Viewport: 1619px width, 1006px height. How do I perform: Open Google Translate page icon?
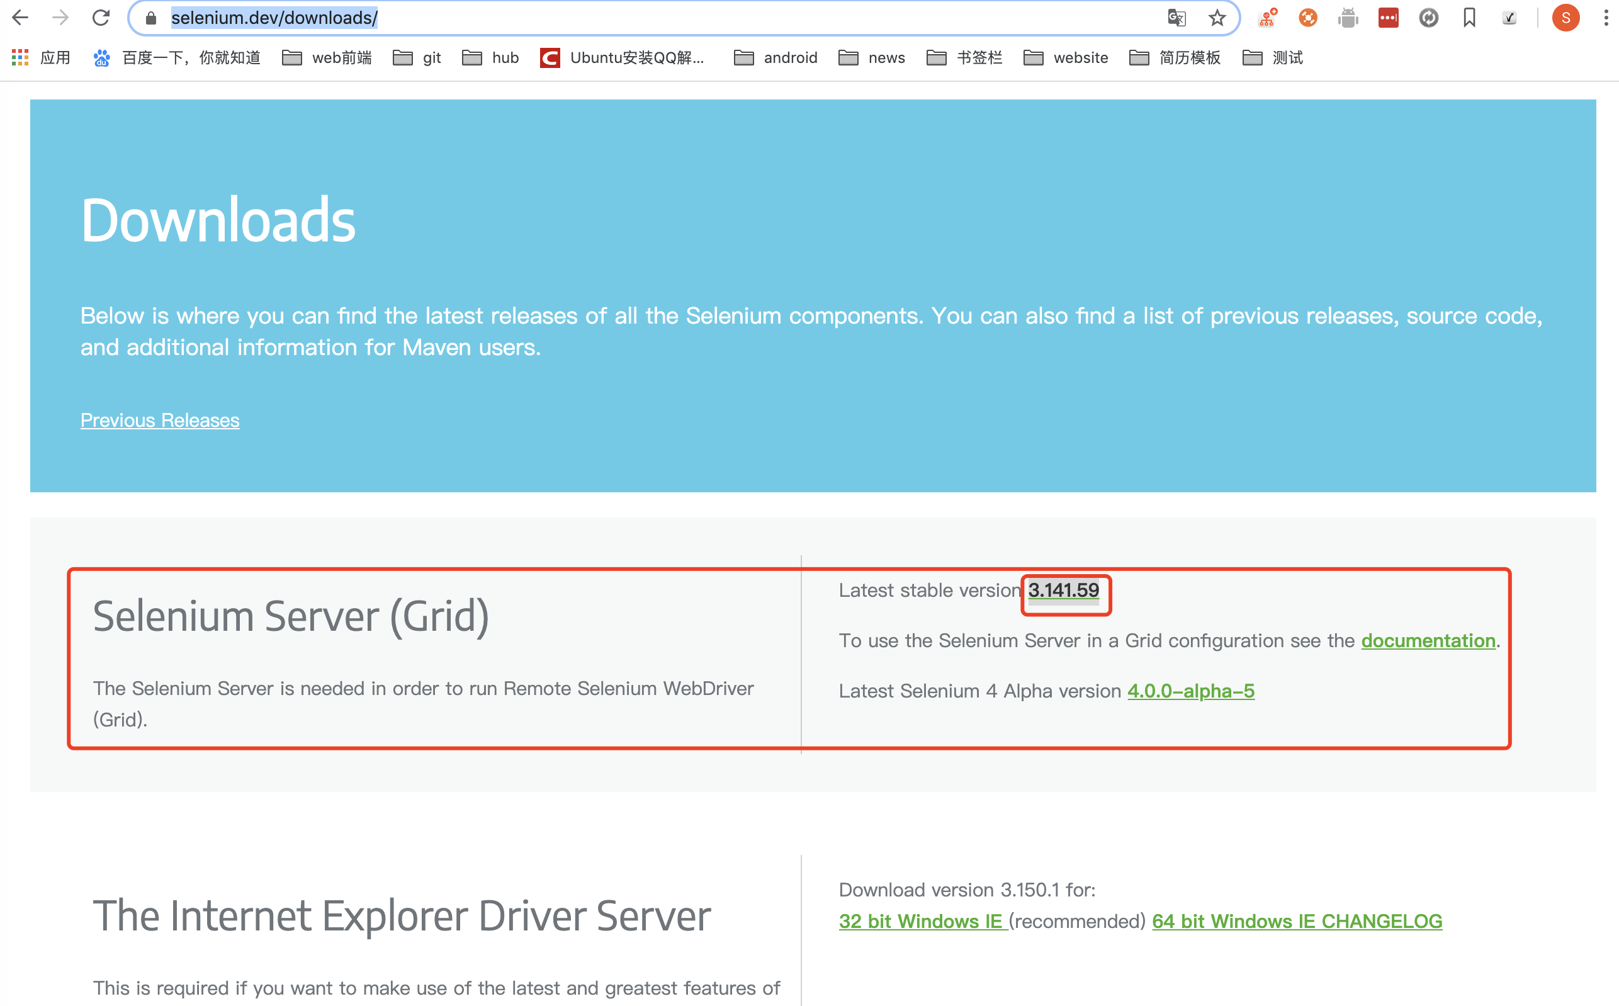pos(1176,18)
